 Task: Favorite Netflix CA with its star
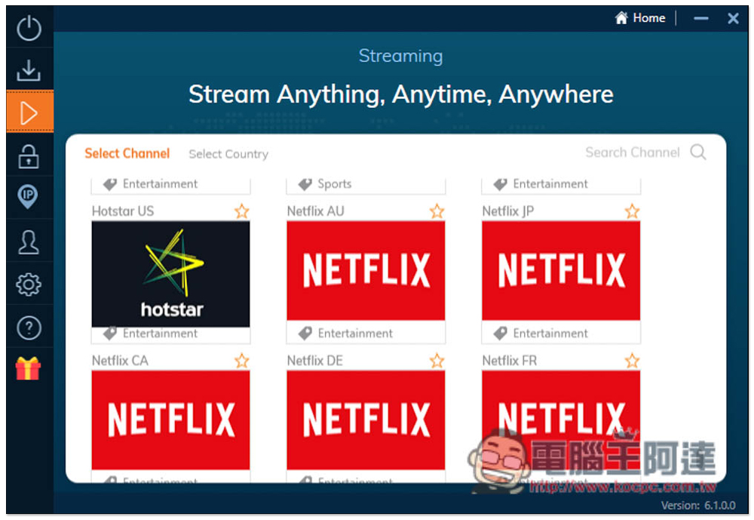(x=242, y=361)
